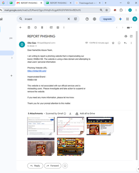
Task: Go back to the Sent list arrow
Action: click(x=21, y=27)
